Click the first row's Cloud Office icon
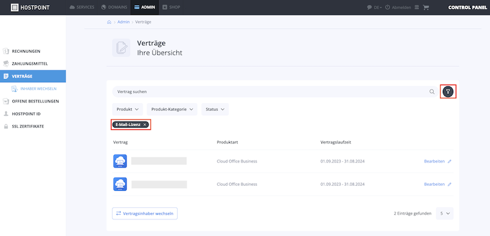This screenshot has width=490, height=236. (120, 161)
